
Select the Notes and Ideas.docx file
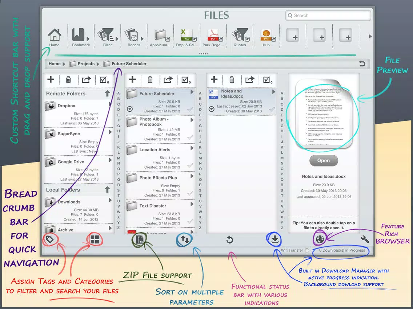(x=241, y=101)
